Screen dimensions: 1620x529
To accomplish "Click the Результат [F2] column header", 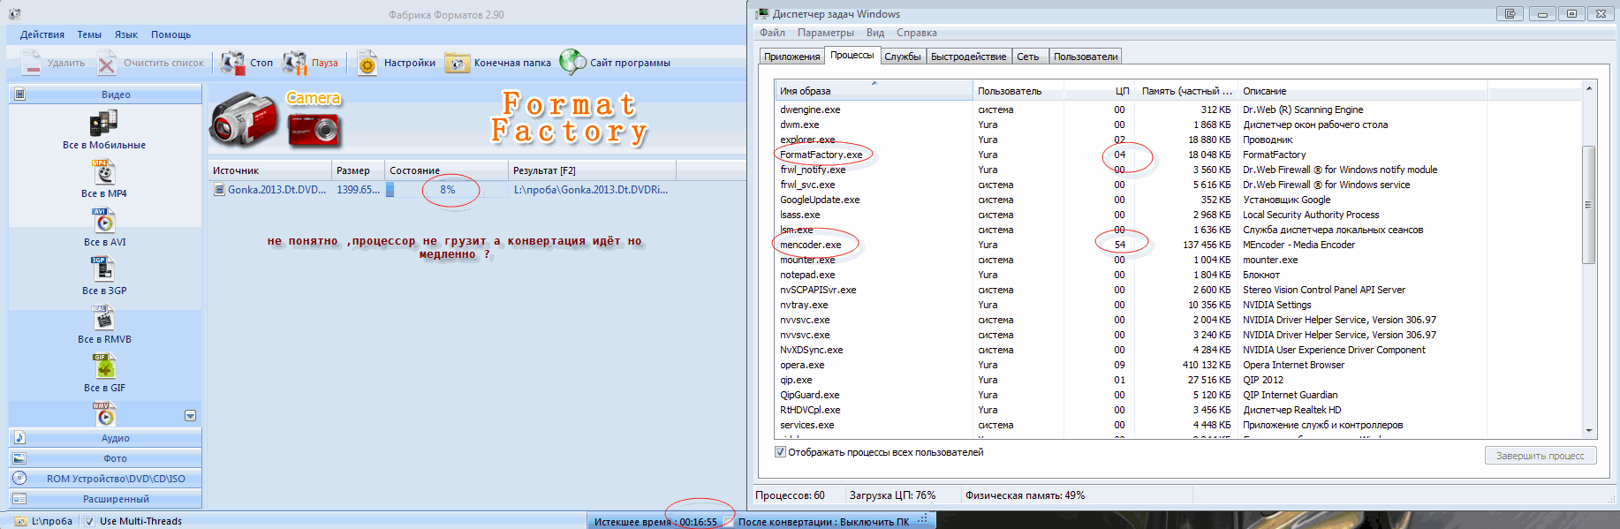I will [592, 170].
